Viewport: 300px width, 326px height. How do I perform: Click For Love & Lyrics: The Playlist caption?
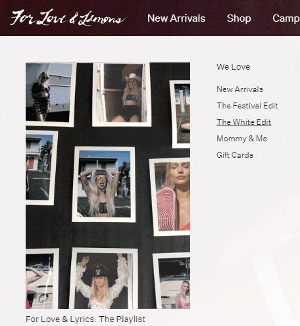(86, 319)
